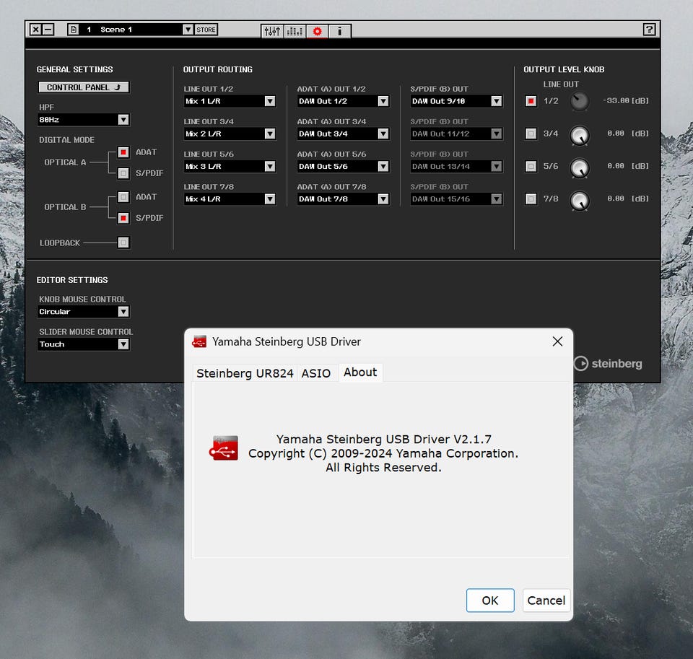Close the dspMixFx window with X icon
Screen dimensions: 693x659
[36, 30]
